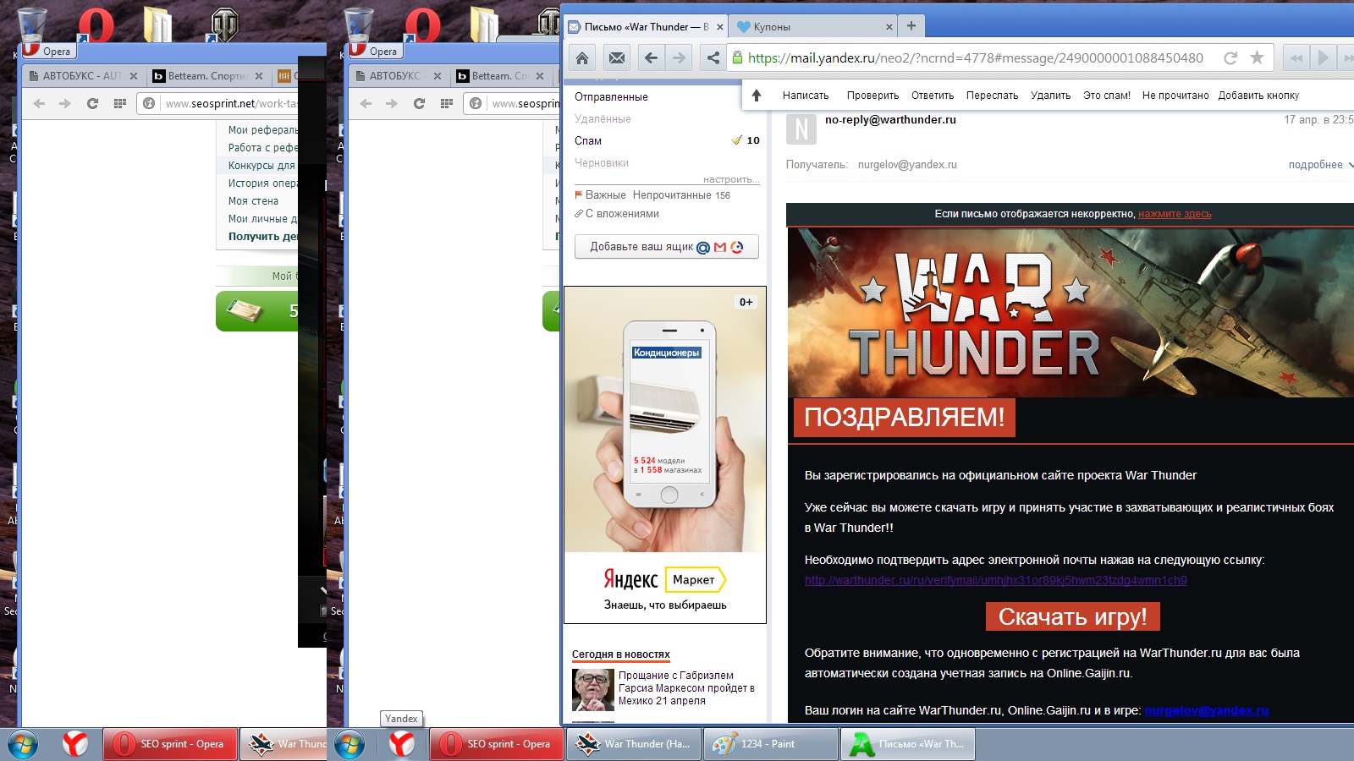This screenshot has height=761, width=1354.
Task: Open the Черновики folder
Action: coord(602,163)
